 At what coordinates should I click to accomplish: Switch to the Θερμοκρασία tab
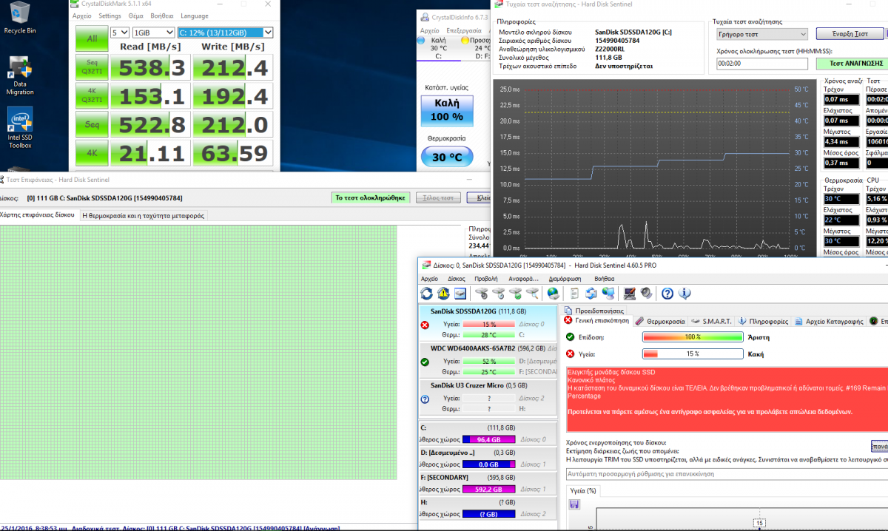click(662, 322)
